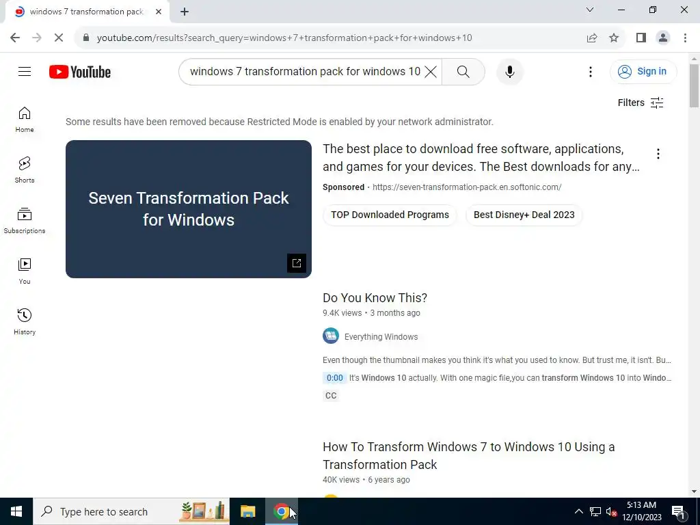The image size is (700, 525).
Task: Open the sponsored ad headline about free software
Action: (x=481, y=158)
